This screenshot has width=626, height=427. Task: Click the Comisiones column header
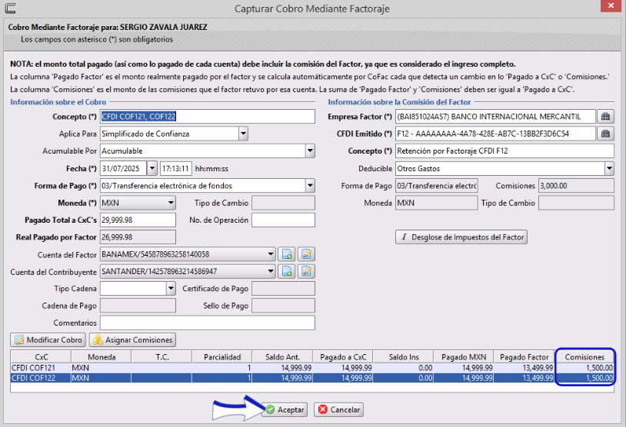tap(584, 357)
